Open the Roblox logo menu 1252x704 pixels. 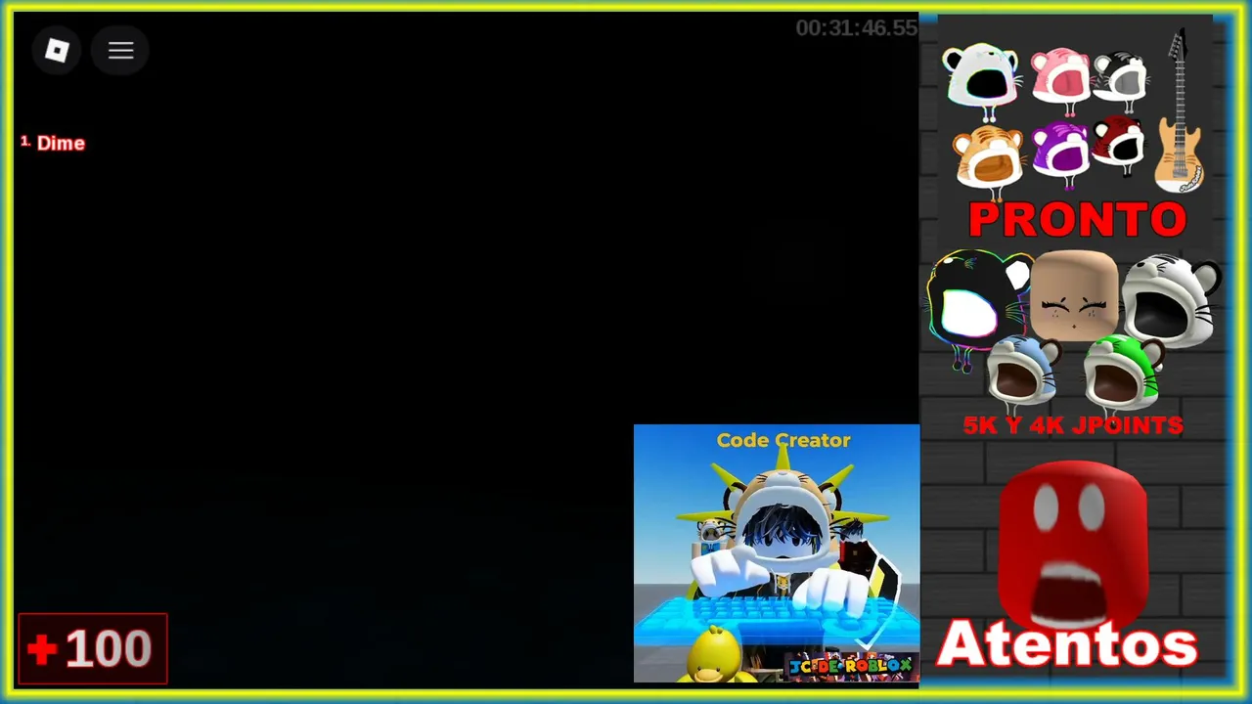pos(58,51)
